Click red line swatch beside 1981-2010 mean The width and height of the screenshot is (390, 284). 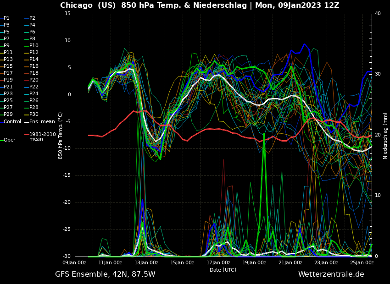[26, 134]
